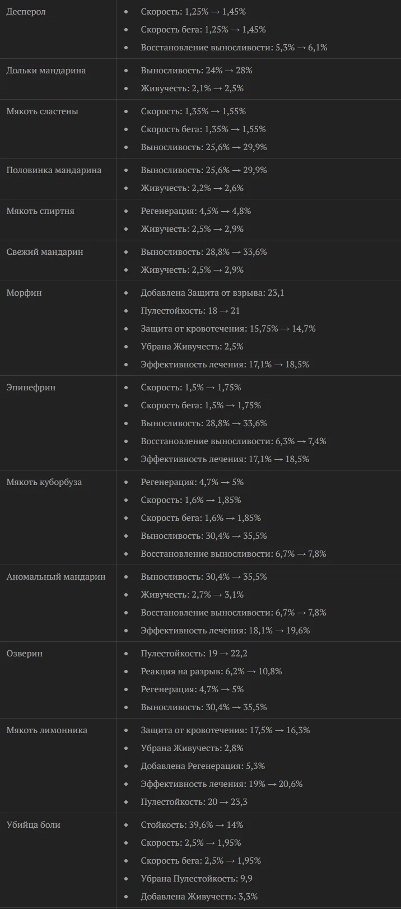Click the Морфин row name
The width and height of the screenshot is (401, 909).
pyautogui.click(x=24, y=293)
